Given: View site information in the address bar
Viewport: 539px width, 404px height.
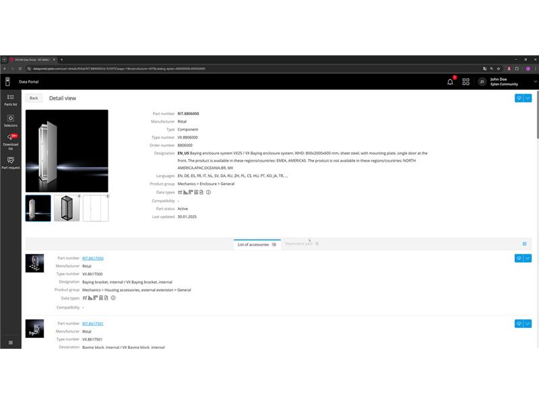Looking at the screenshot, I should coord(29,69).
